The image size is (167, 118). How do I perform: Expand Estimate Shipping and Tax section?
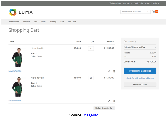coord(140,47)
